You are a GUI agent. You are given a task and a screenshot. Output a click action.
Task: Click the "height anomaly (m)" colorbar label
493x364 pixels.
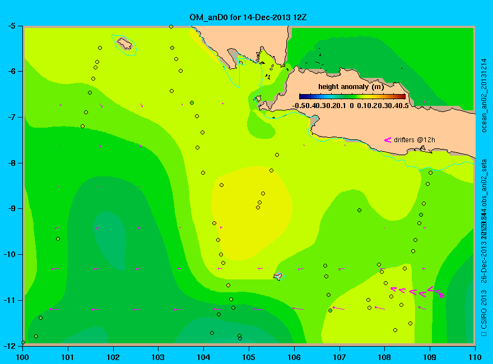click(351, 87)
